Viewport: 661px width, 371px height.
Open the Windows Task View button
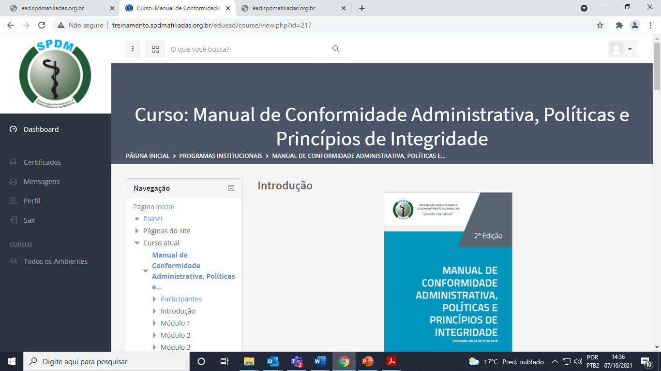(x=225, y=361)
